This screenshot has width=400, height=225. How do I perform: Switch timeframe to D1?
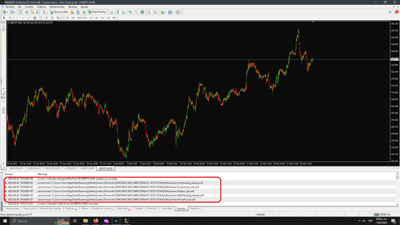pos(102,18)
